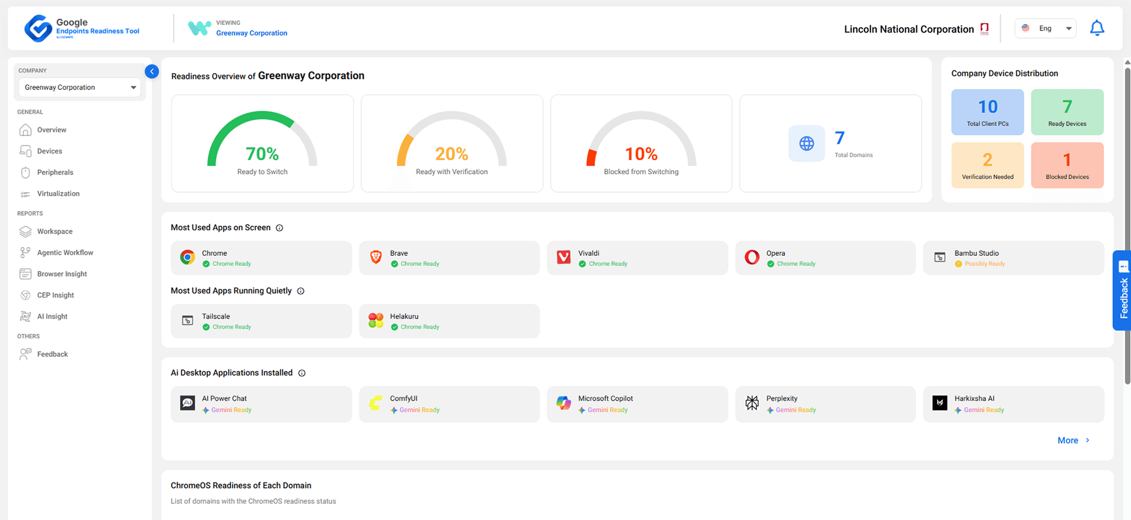Select the Ready Devices tile

(x=1067, y=112)
